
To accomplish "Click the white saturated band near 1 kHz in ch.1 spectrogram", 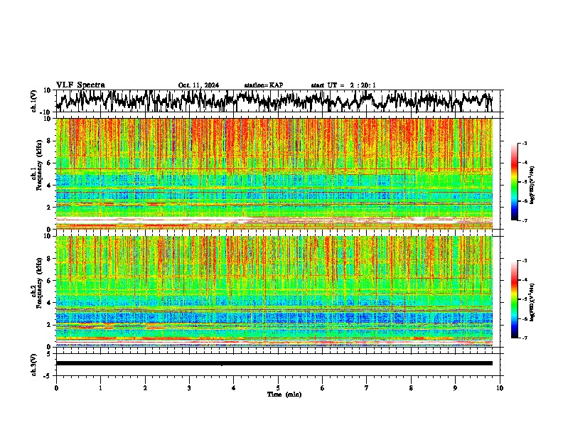I will tap(274, 220).
